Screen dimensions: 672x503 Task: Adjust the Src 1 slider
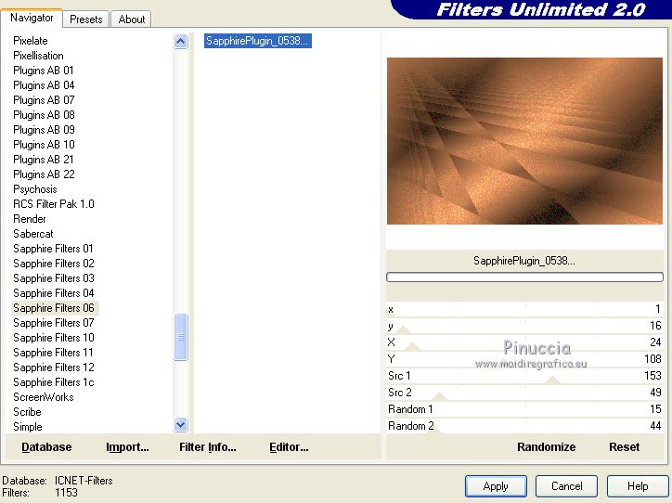[524, 376]
